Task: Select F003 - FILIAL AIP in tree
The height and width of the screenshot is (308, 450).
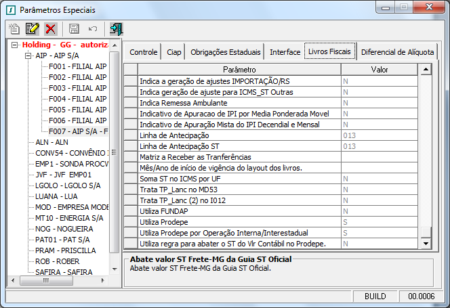Action: pyautogui.click(x=77, y=88)
